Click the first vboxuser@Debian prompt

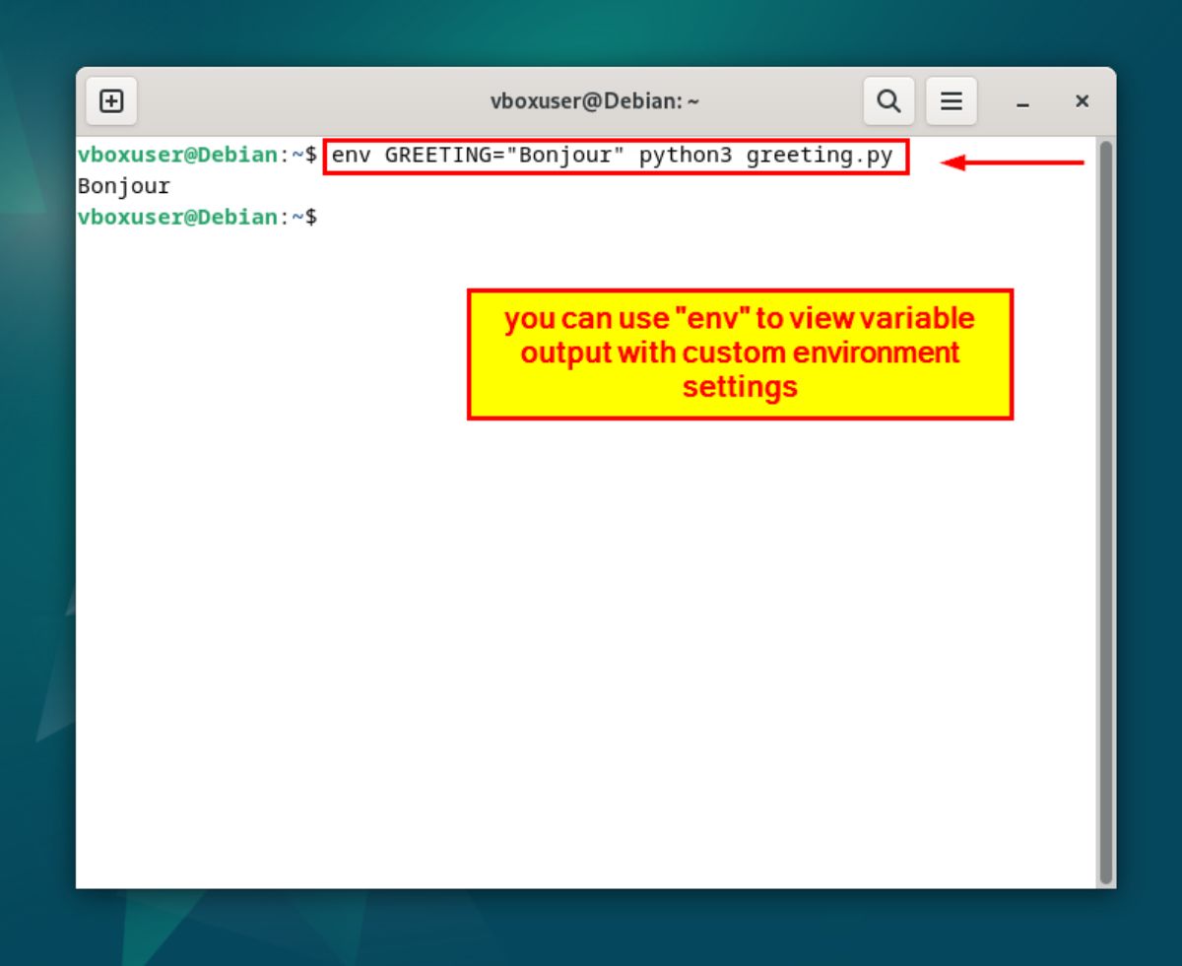[177, 156]
